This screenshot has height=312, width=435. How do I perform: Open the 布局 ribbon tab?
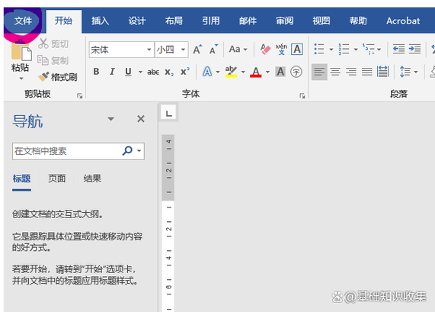pos(174,21)
